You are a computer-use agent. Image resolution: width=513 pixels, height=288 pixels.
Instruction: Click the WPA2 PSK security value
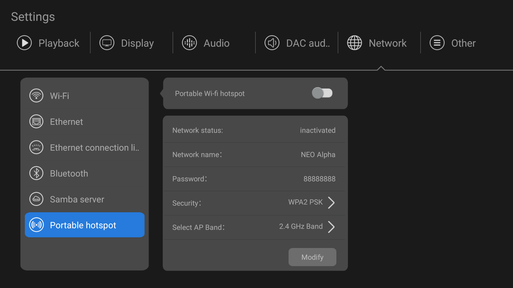point(305,202)
